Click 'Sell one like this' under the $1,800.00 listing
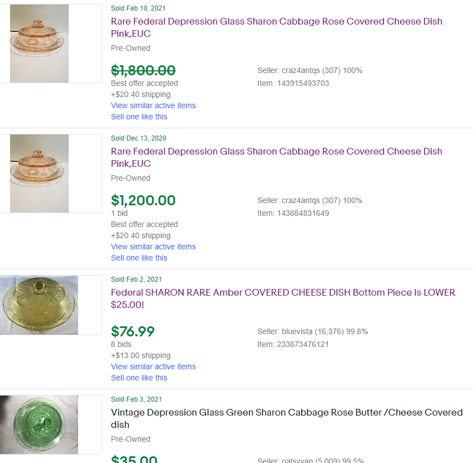 [139, 117]
